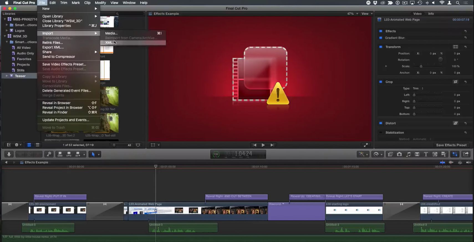
Task: Play the viewer clip
Action: pos(263,145)
